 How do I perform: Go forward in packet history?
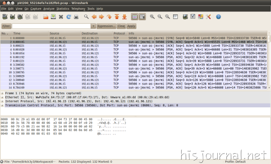click(102, 17)
